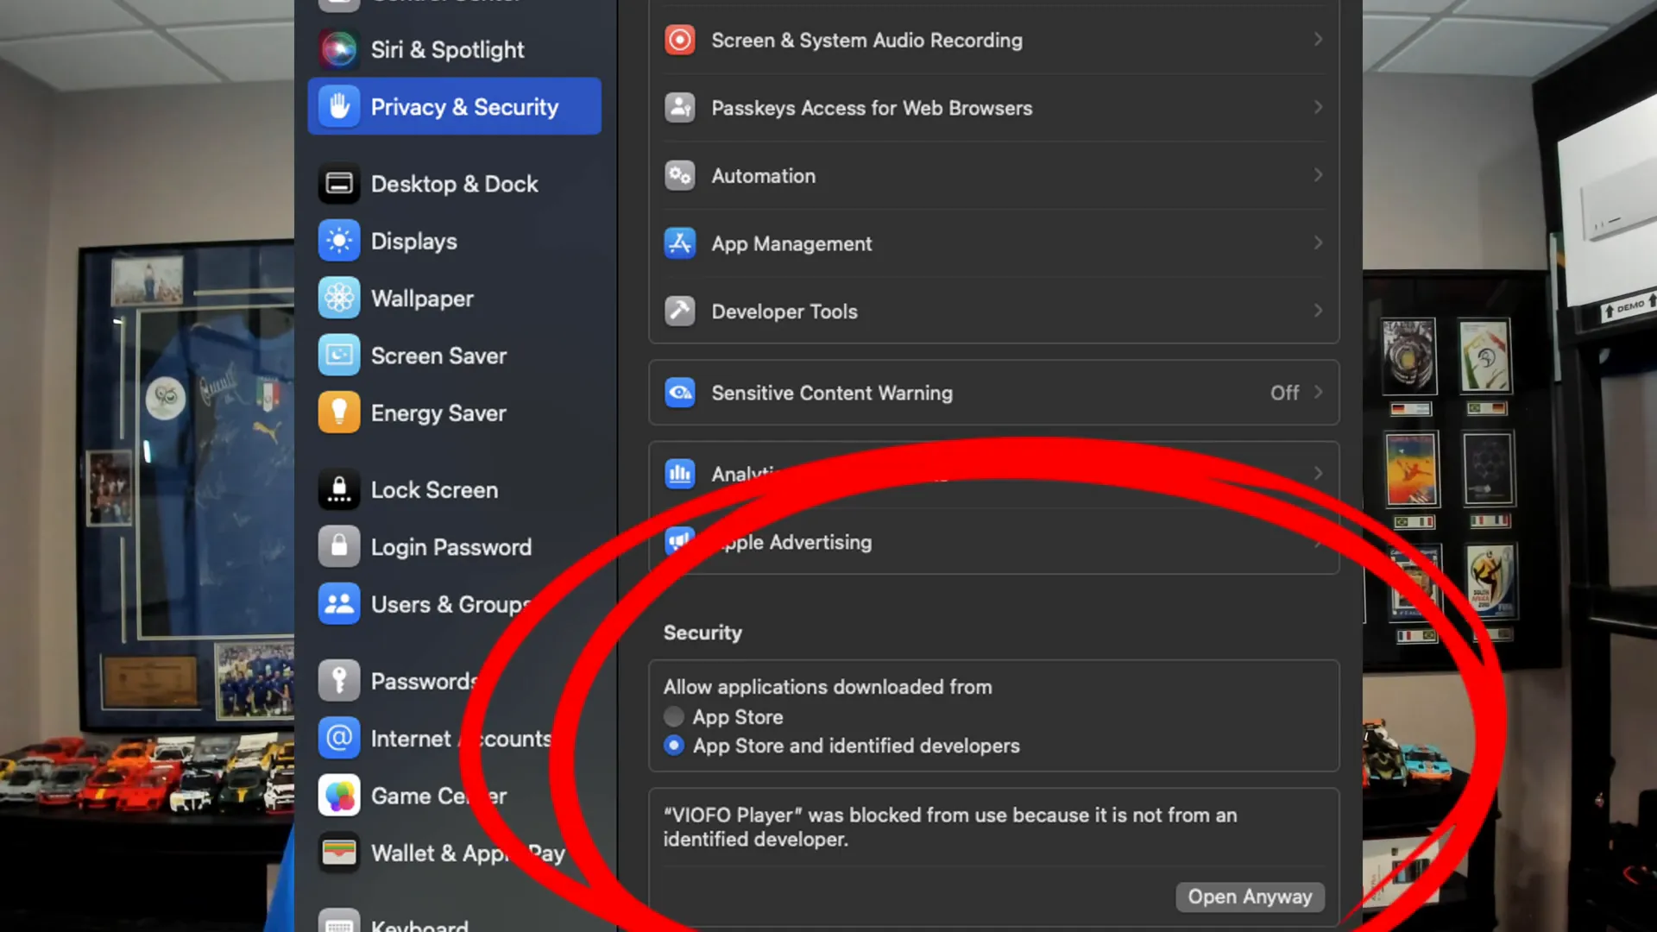
Task: Expand Screen & System Audio Recording chevron
Action: [1318, 40]
